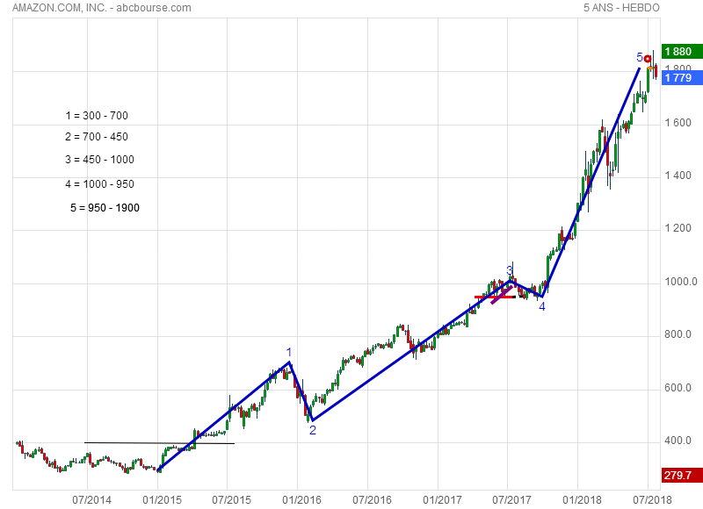The image size is (703, 509).
Task: Click the 01/2018 date axis label
Action: (582, 499)
